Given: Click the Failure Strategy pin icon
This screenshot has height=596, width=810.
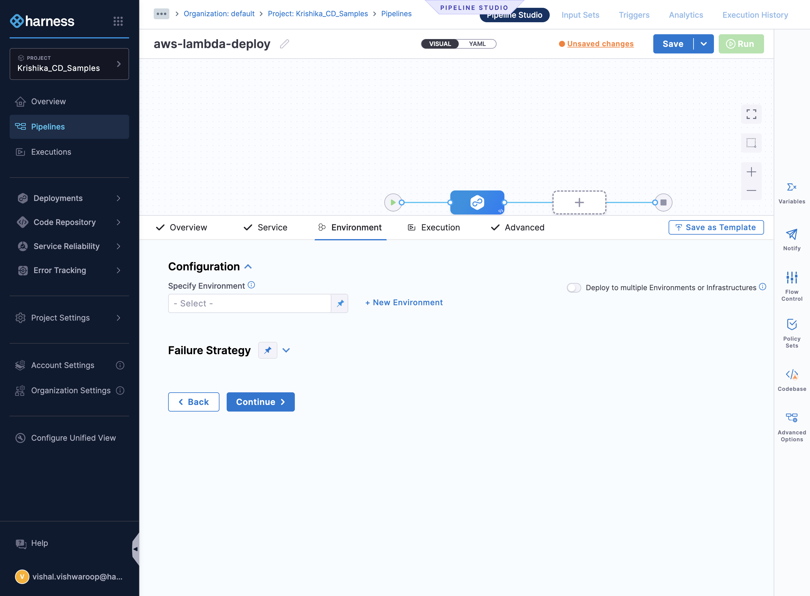Looking at the screenshot, I should 267,350.
